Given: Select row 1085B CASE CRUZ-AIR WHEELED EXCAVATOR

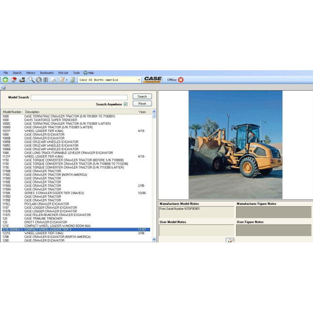Looking at the screenshot, I should click(76, 142).
